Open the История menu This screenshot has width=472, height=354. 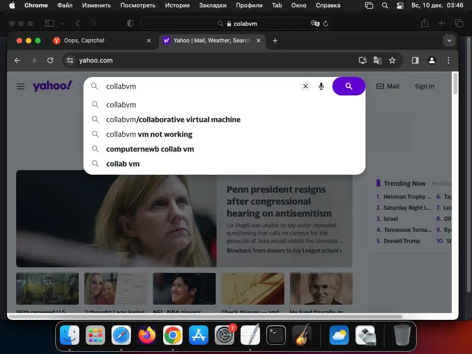point(177,6)
